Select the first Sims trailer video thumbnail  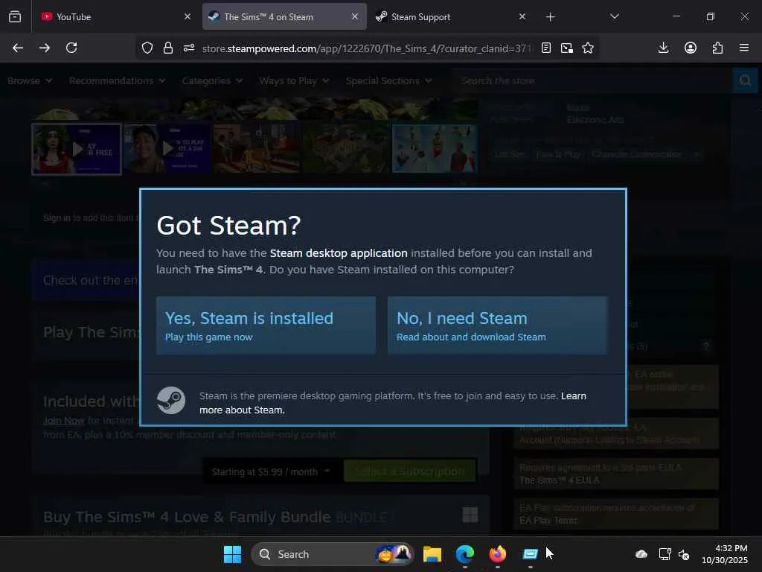(x=77, y=149)
